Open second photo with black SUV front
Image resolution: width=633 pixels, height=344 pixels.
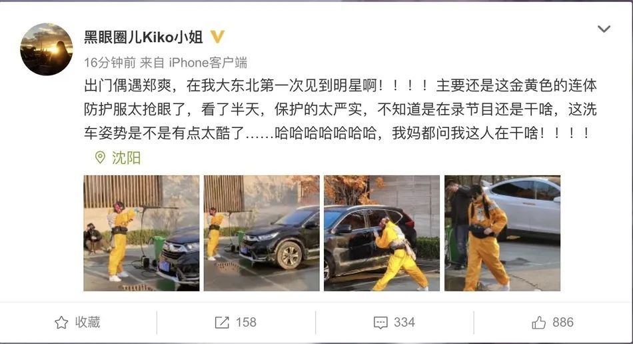pyautogui.click(x=262, y=233)
